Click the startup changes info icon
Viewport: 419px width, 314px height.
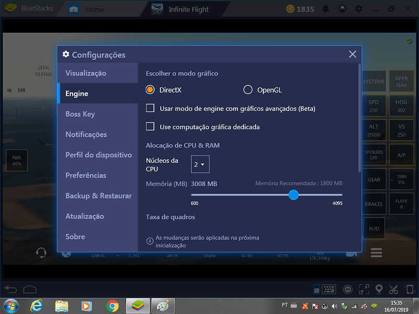tap(150, 241)
